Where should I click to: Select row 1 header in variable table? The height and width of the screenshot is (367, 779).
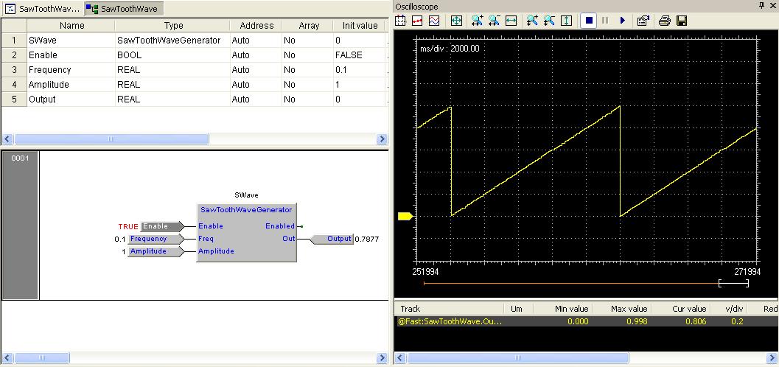[x=15, y=41]
